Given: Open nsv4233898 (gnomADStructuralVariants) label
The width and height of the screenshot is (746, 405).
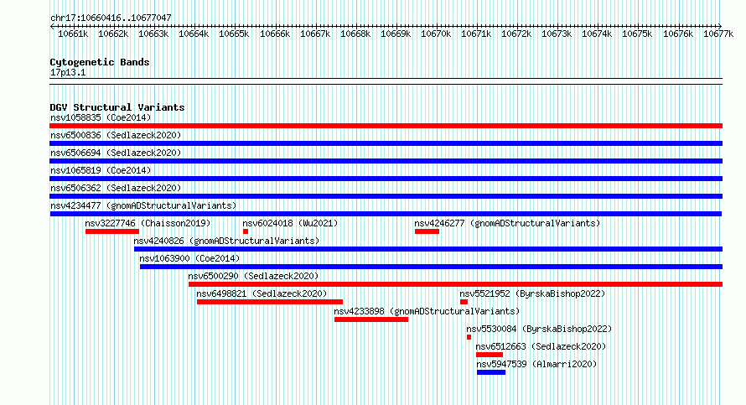Looking at the screenshot, I should (427, 311).
